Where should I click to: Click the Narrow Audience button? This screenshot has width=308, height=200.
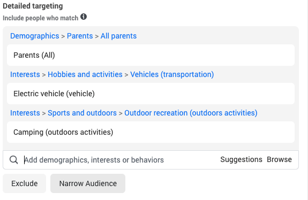[88, 183]
